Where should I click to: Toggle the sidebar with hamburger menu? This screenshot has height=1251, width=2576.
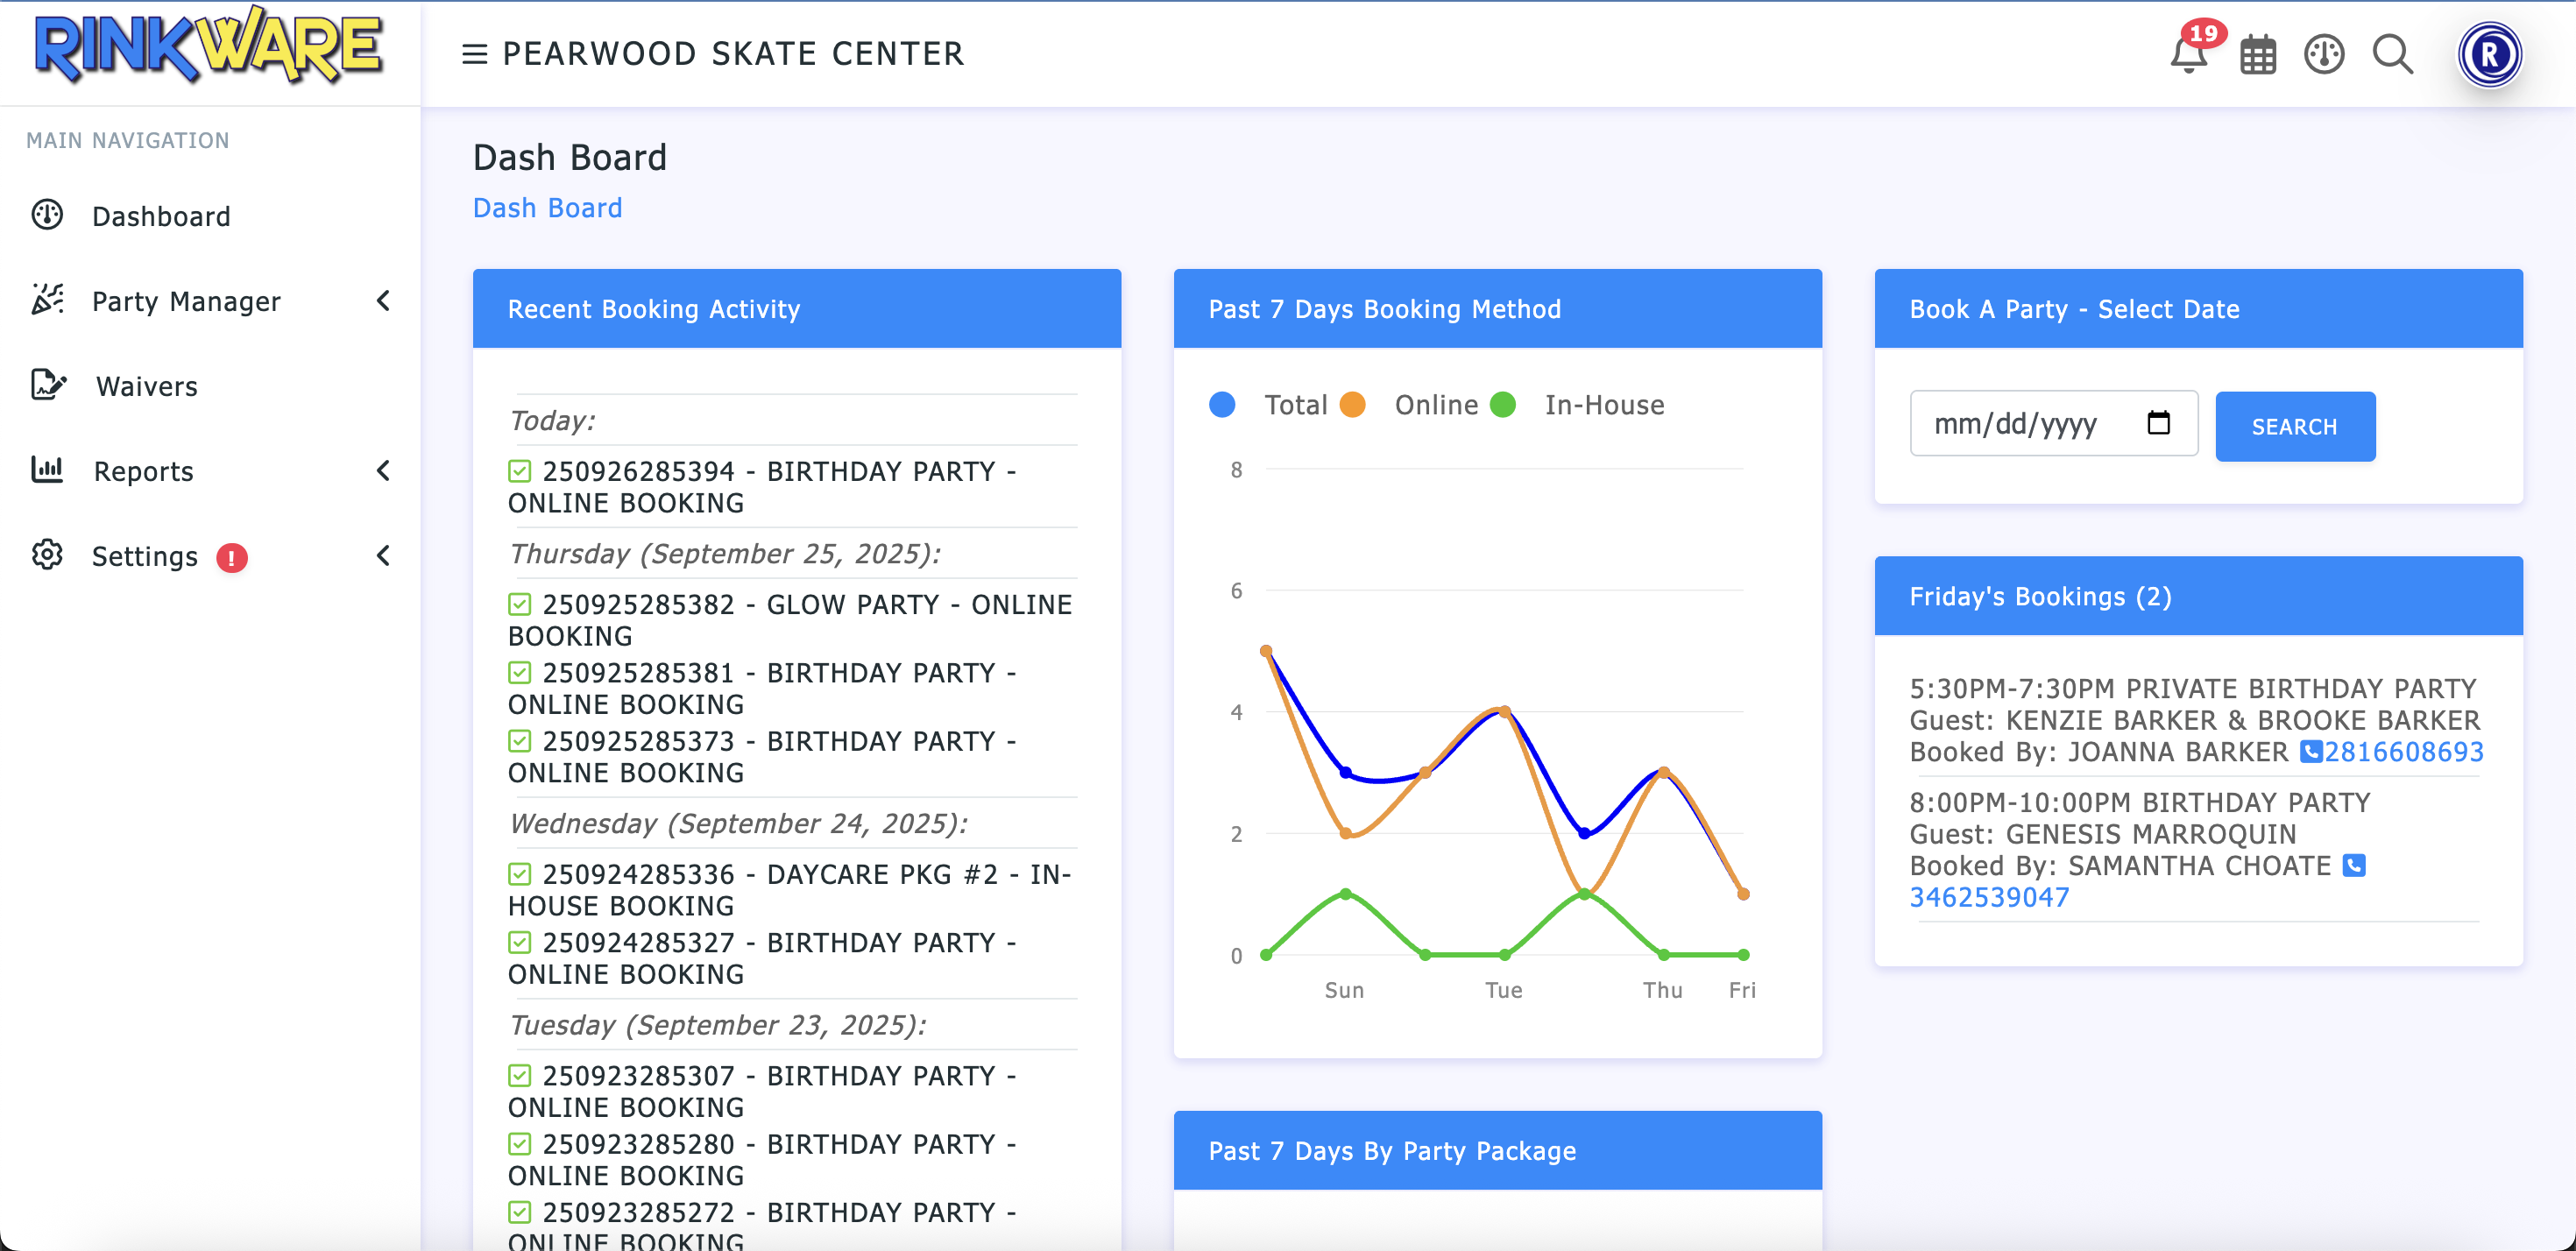[474, 54]
